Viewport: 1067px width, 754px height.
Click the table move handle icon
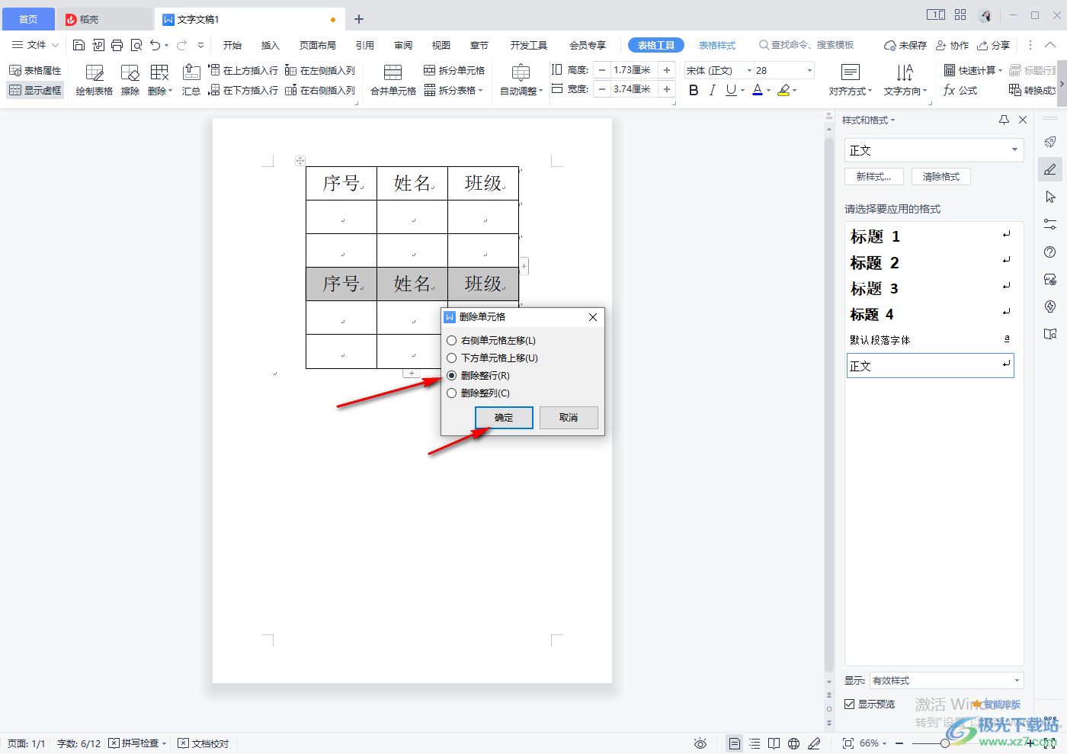pos(300,161)
